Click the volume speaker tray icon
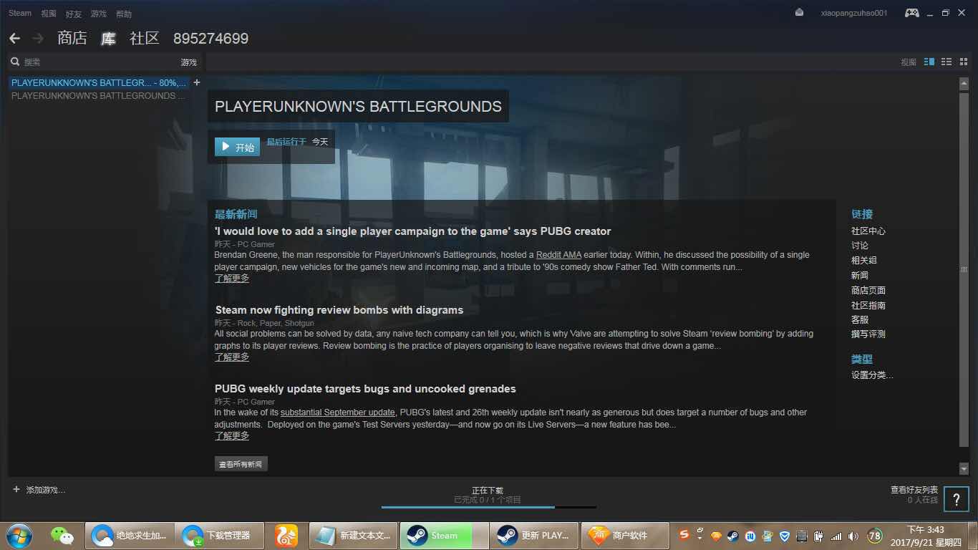This screenshot has height=550, width=978. coord(853,536)
